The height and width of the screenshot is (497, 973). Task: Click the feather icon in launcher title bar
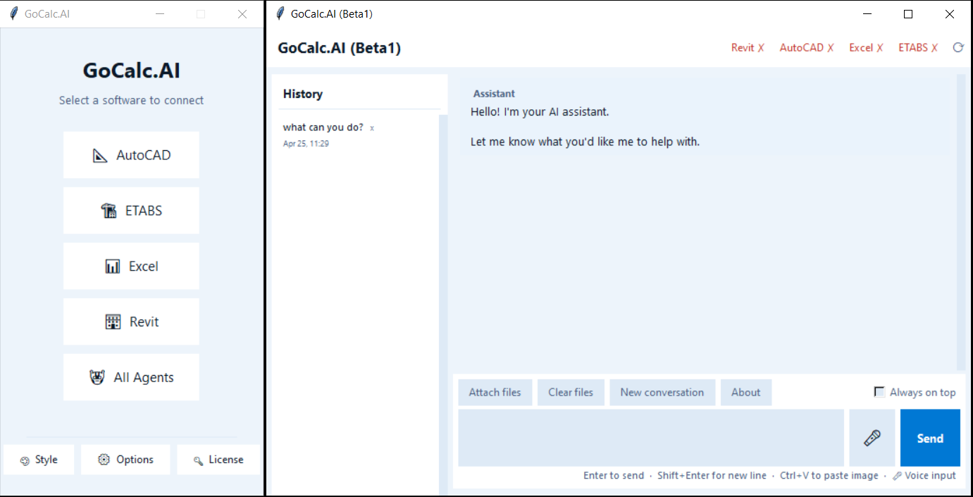click(x=13, y=14)
